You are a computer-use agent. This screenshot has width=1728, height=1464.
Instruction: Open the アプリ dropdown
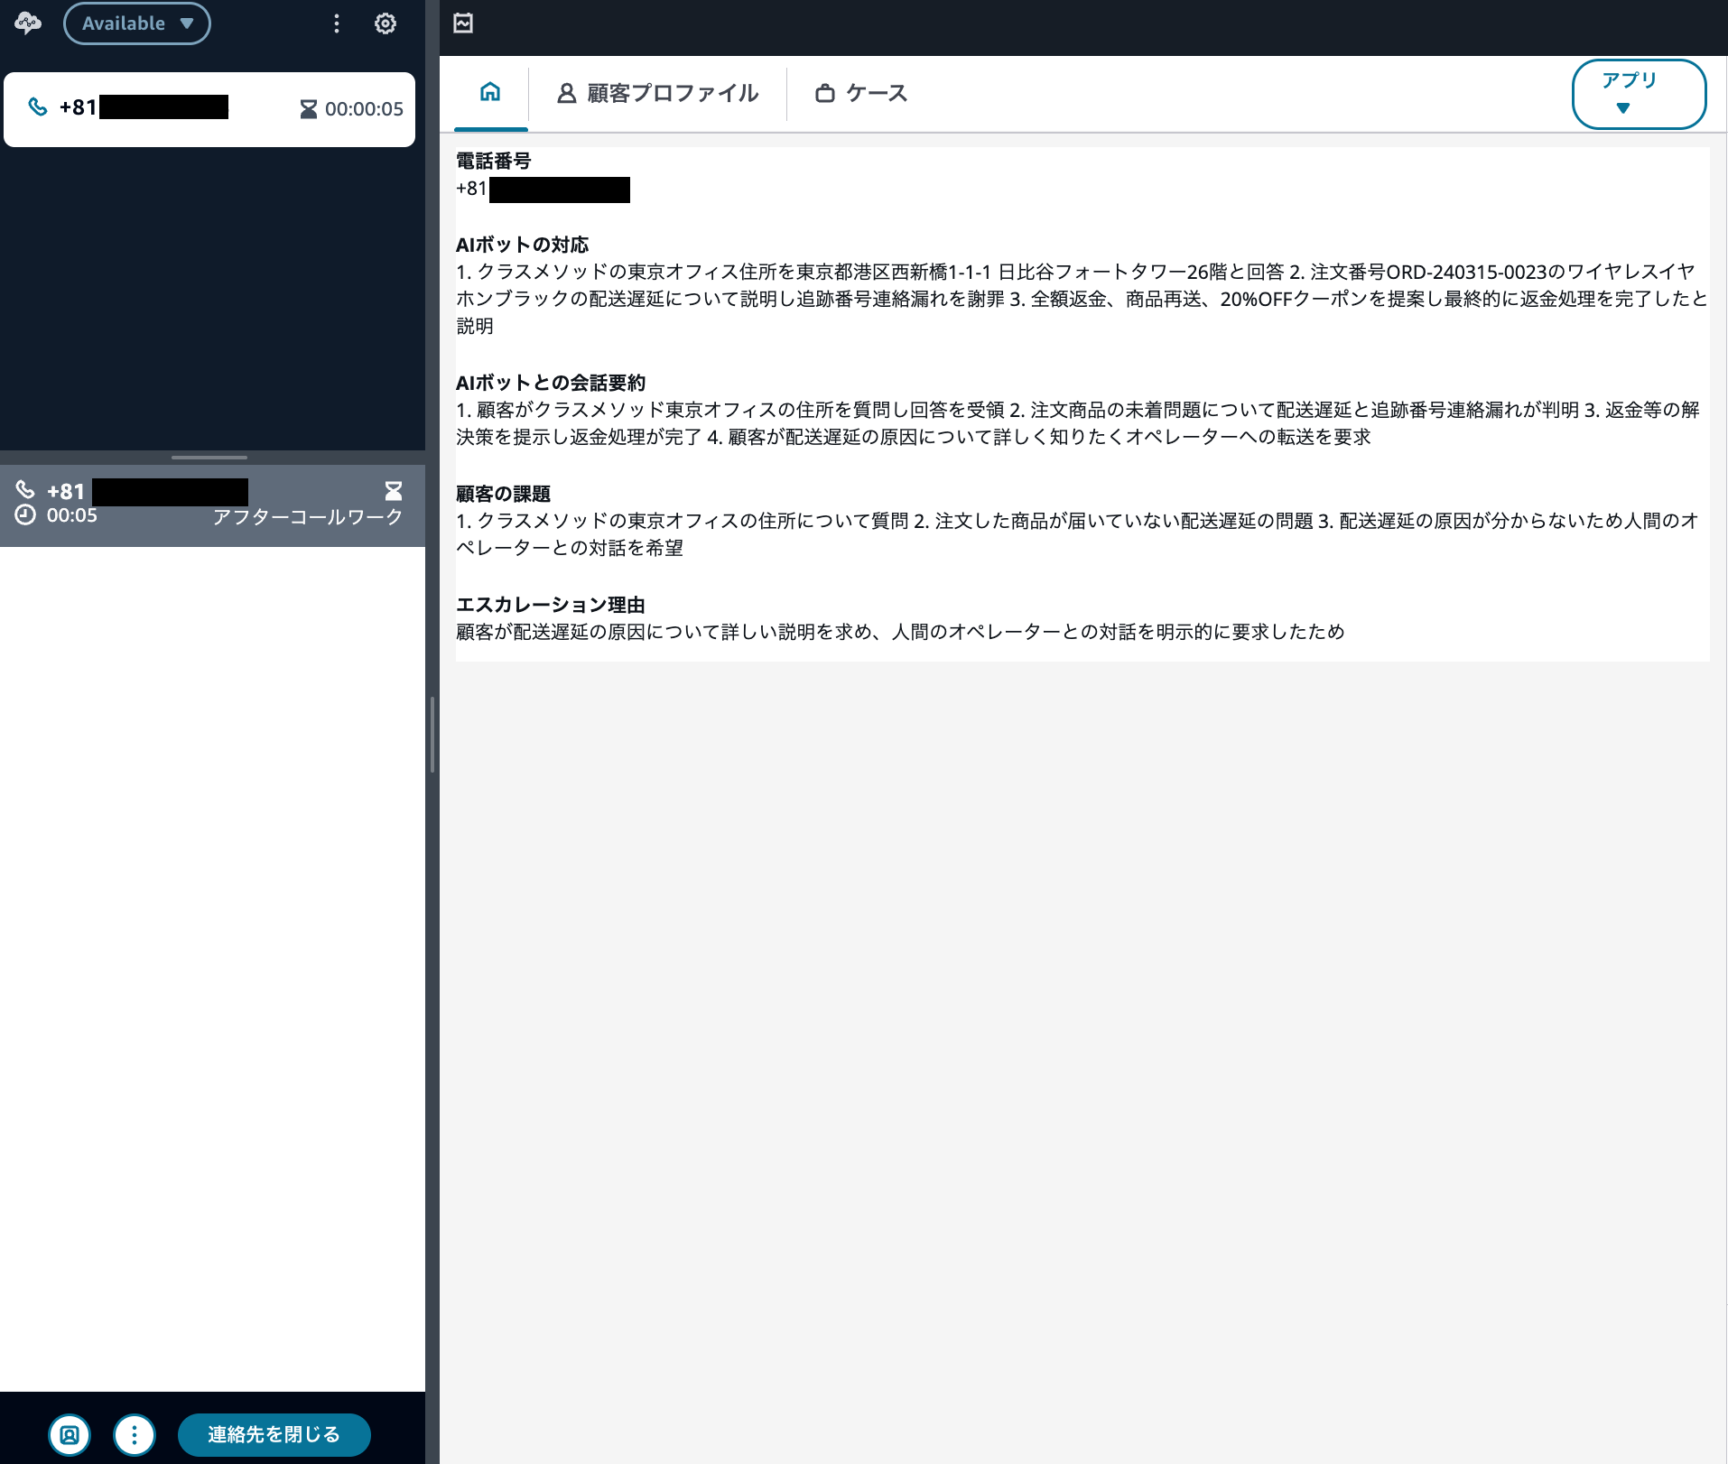click(x=1639, y=94)
